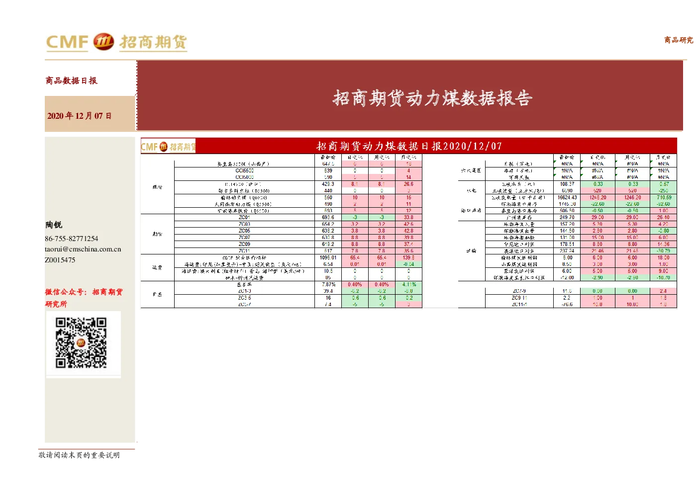
Task: Click the phone number 86-755-82771254
Action: coord(72,239)
